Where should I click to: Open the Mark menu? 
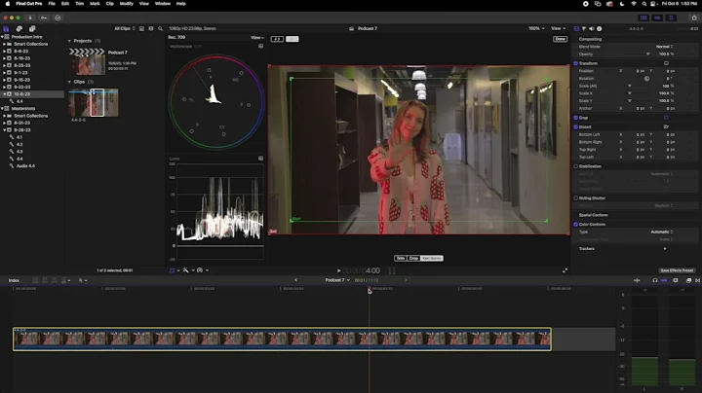pos(95,4)
